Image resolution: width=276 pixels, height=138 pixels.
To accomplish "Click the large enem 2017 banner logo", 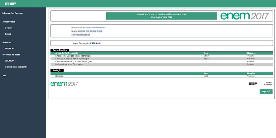I will point(245,16).
